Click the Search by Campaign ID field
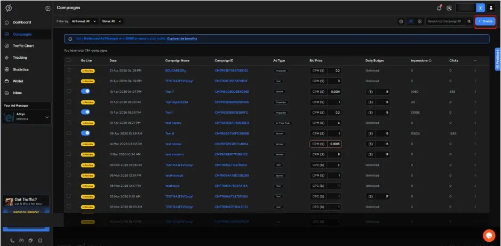This screenshot has height=246, width=501. (445, 21)
